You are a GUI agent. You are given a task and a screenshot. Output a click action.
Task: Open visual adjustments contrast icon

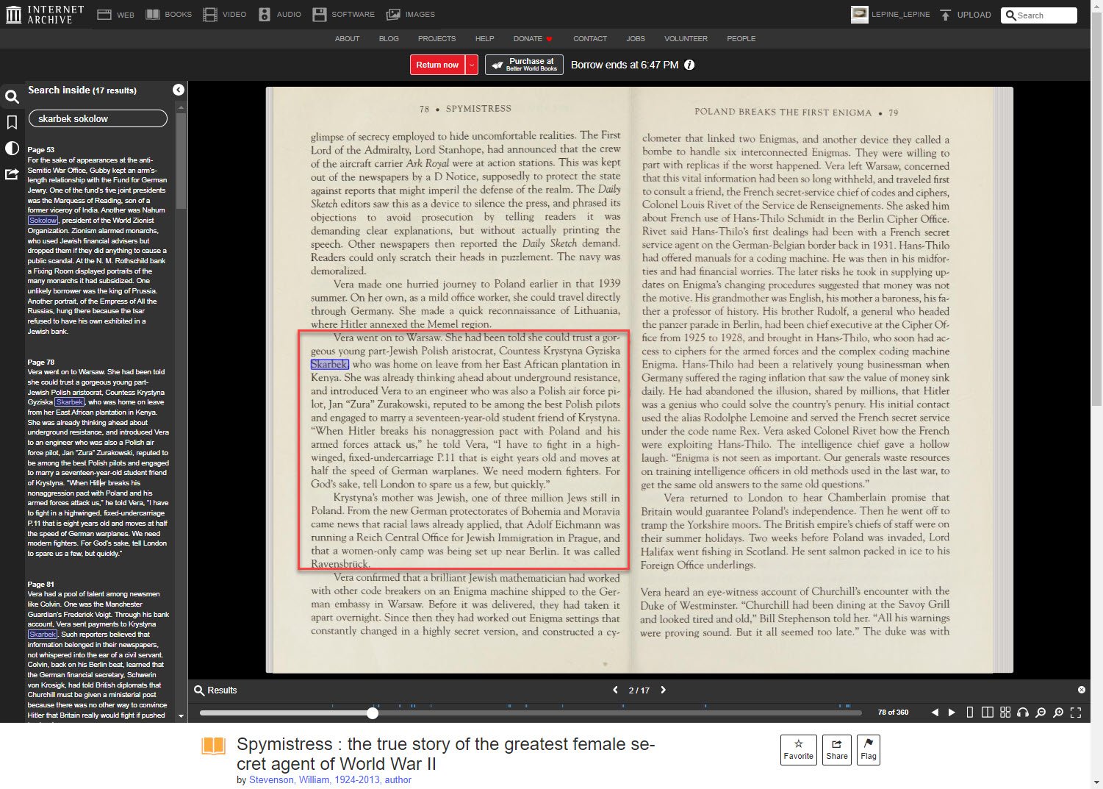tap(12, 148)
